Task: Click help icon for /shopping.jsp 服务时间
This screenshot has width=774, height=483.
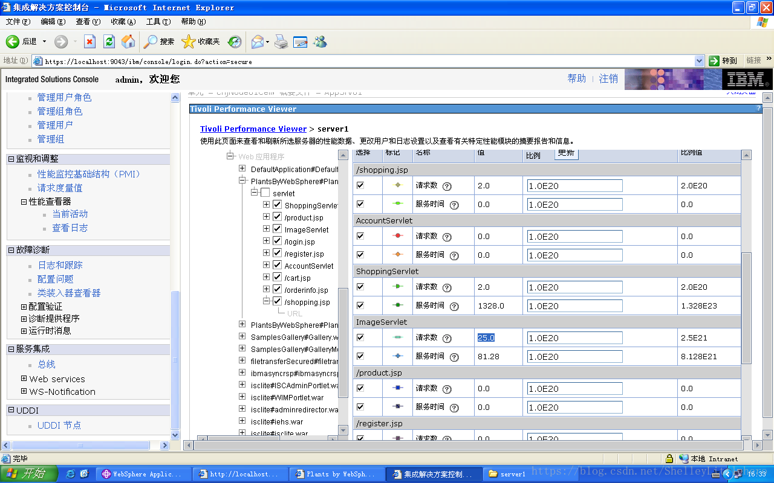Action: tap(454, 205)
